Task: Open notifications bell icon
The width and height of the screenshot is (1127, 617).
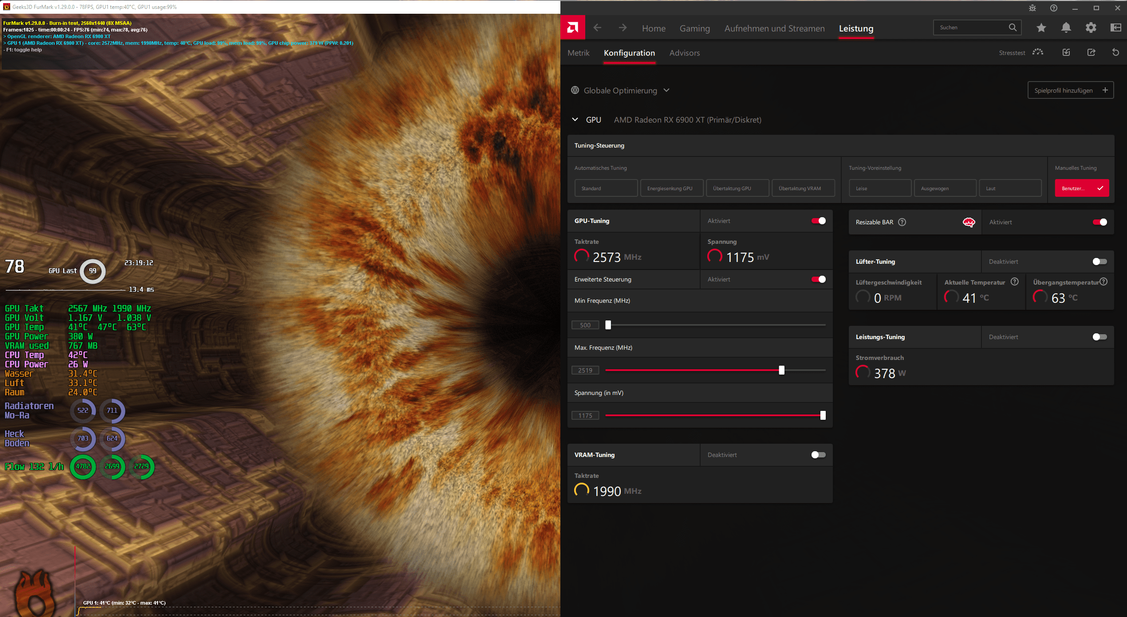Action: pos(1066,28)
